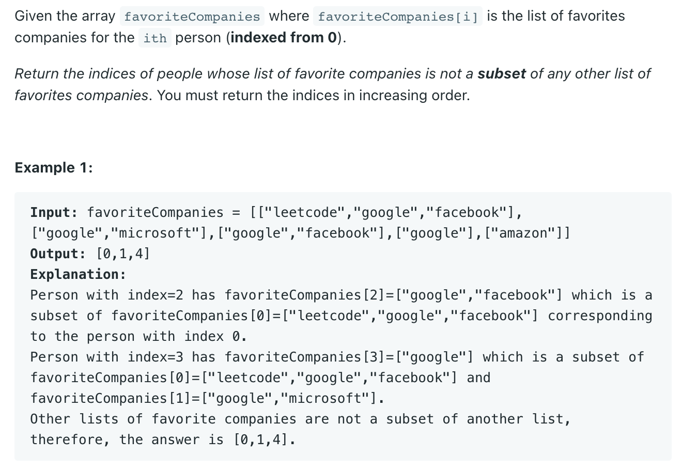The width and height of the screenshot is (682, 471).
Task: Click the ith inline code tag
Action: click(155, 38)
